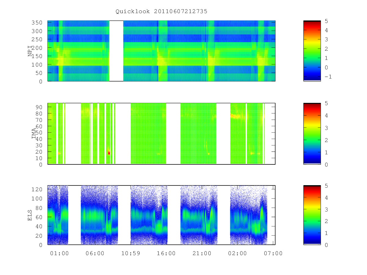Click the white data gap in NPI panel

(116, 51)
